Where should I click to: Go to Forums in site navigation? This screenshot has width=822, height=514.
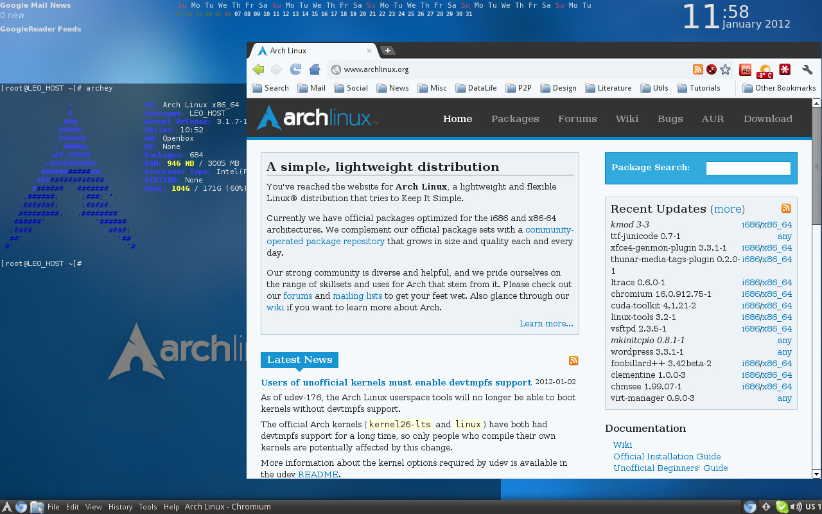577,119
